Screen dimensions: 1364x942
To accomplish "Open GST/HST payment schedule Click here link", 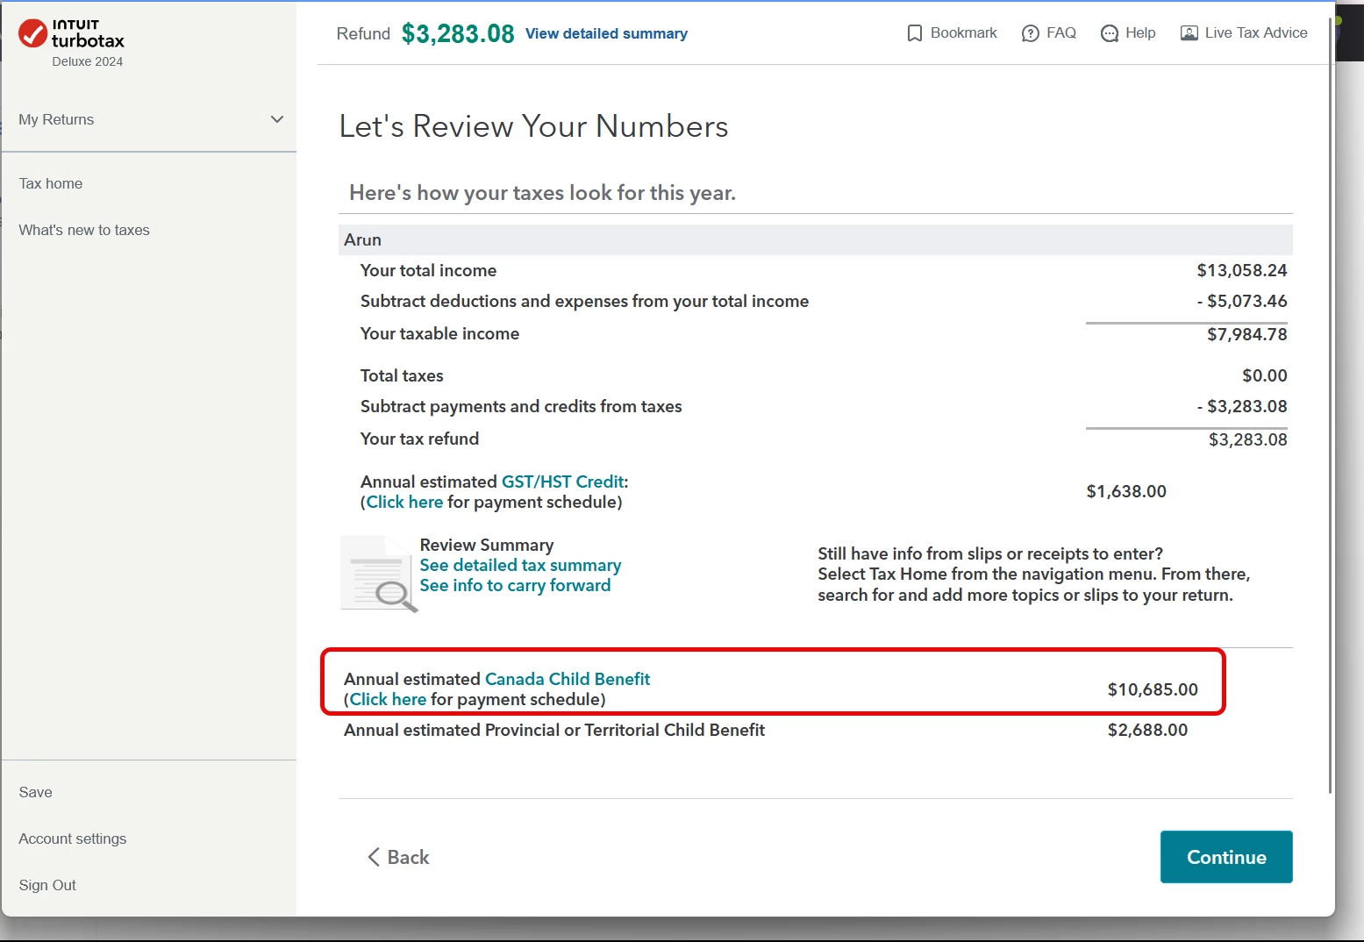I will coord(404,502).
